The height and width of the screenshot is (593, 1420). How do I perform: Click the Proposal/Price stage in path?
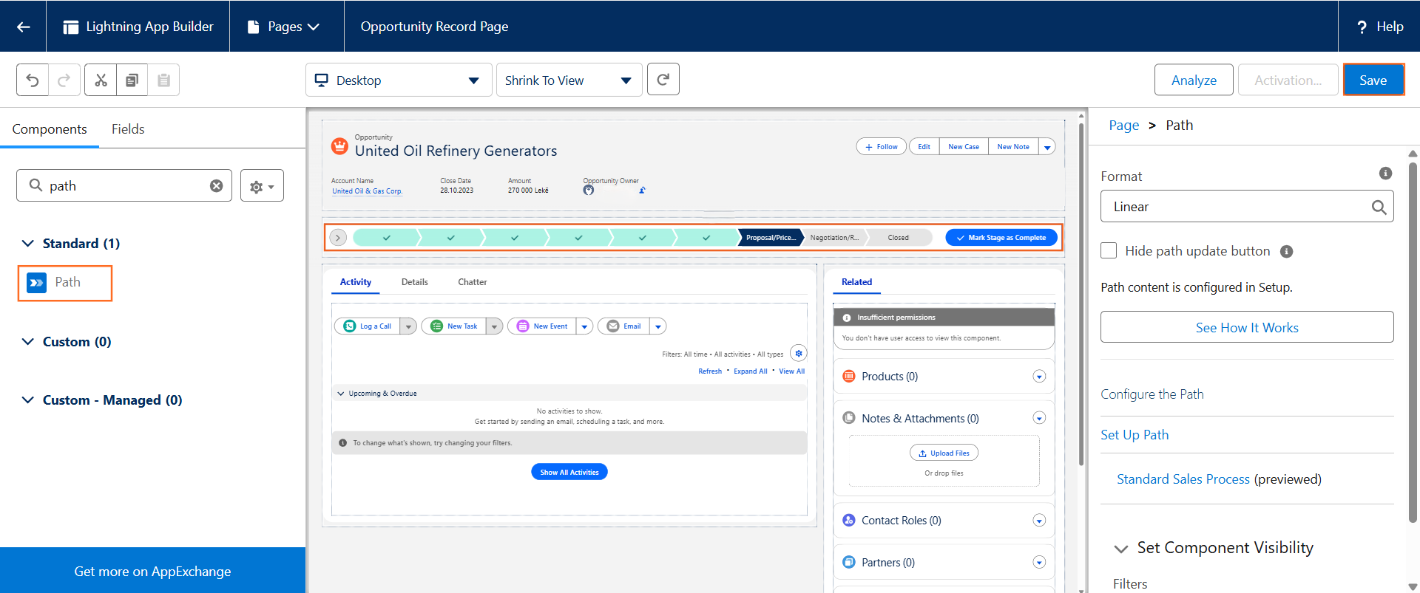pyautogui.click(x=771, y=238)
